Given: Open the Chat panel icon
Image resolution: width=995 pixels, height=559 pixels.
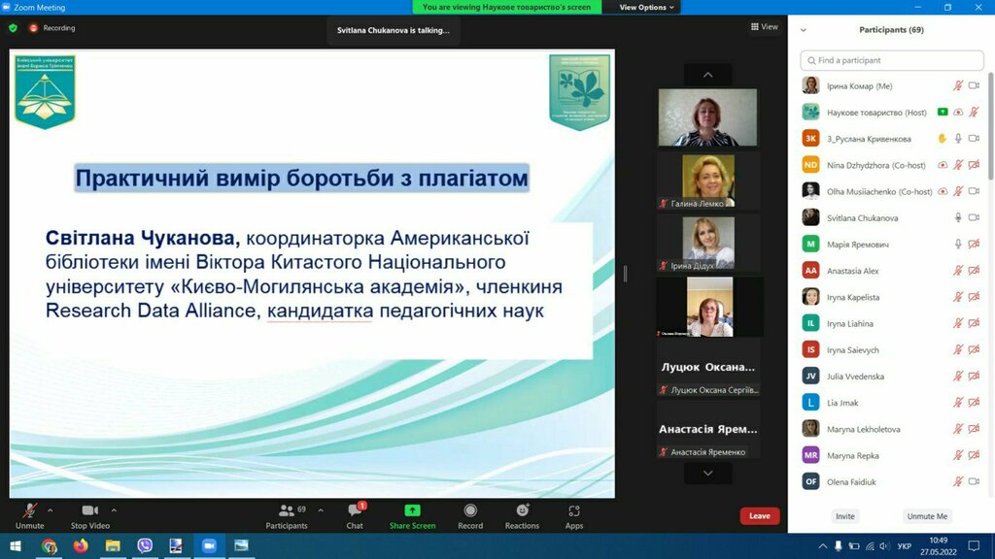Looking at the screenshot, I should coord(355,511).
